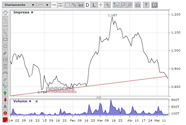
Task: Toggle the VOL volume panel button
Action: click(54, 5)
